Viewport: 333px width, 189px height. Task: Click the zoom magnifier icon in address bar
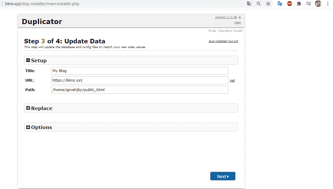(x=259, y=4)
